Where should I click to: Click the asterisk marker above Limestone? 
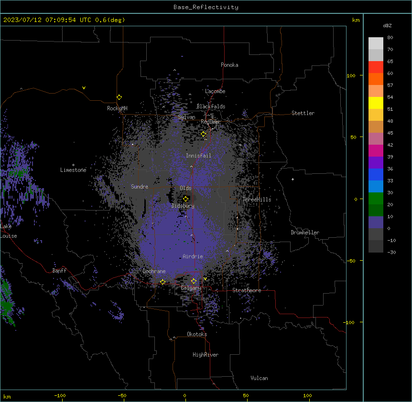point(73,165)
